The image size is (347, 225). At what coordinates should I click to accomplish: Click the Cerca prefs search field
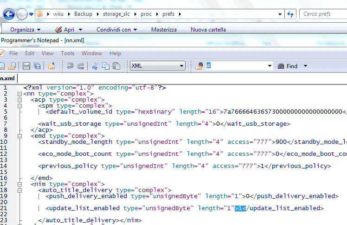click(x=323, y=14)
